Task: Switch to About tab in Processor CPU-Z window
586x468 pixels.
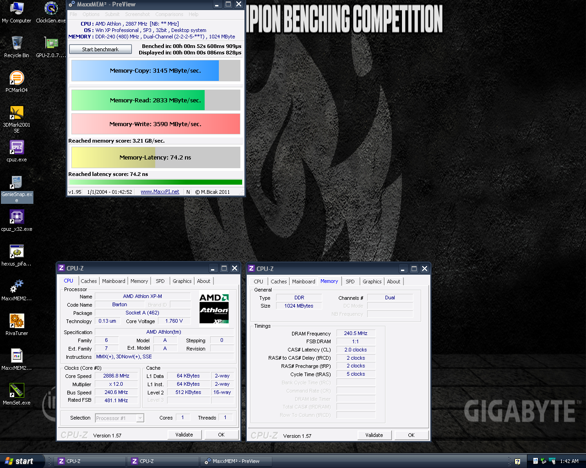Action: (x=204, y=281)
